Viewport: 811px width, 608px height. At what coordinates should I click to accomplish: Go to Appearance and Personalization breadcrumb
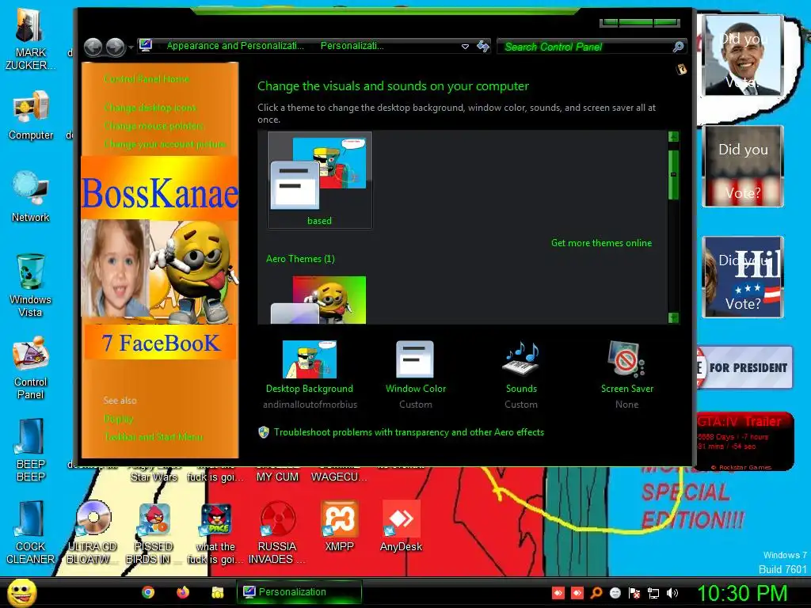click(x=235, y=45)
